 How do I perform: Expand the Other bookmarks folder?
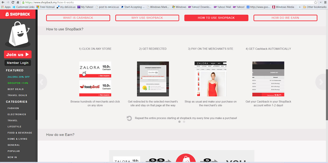coord(315,7)
